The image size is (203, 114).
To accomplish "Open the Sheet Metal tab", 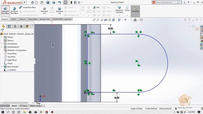I will coord(33,19).
